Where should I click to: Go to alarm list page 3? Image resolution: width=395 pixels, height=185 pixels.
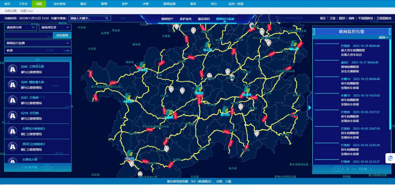[348, 169]
